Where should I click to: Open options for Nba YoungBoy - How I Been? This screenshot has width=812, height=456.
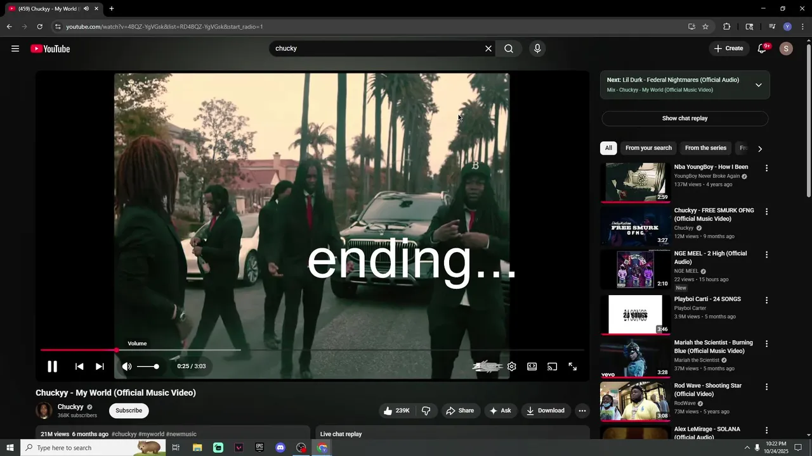pyautogui.click(x=766, y=168)
